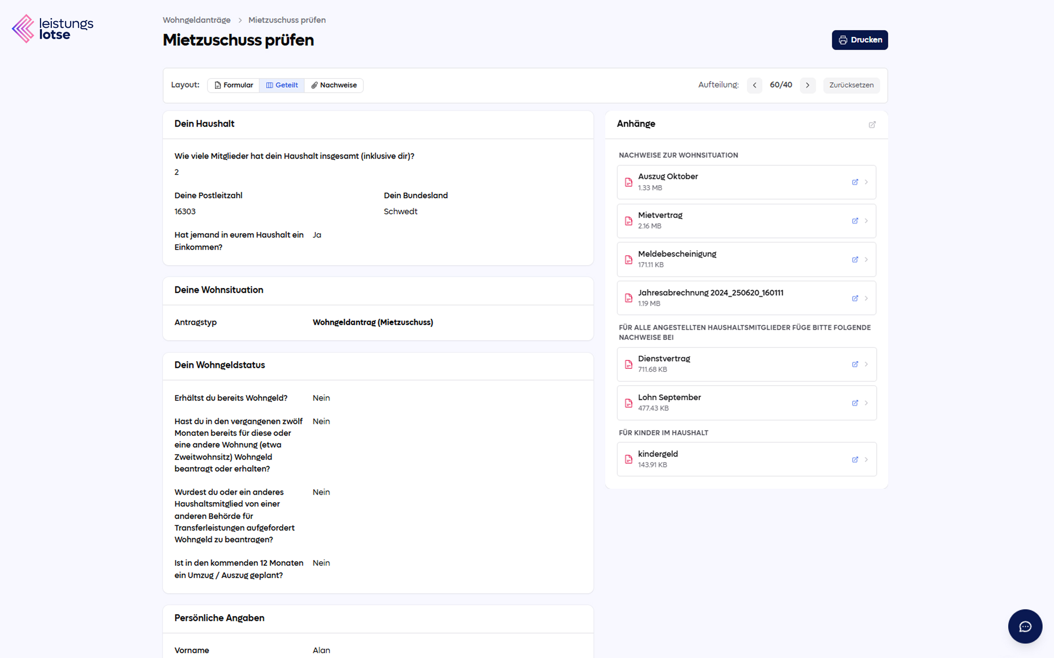Screen dimensions: 1054x658
Task: Open Auszug Oktober in new window icon
Action: 855,182
